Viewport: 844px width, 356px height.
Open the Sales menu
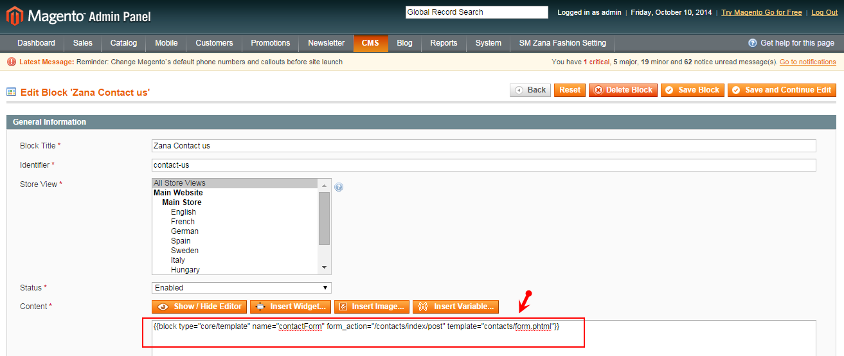pos(82,43)
